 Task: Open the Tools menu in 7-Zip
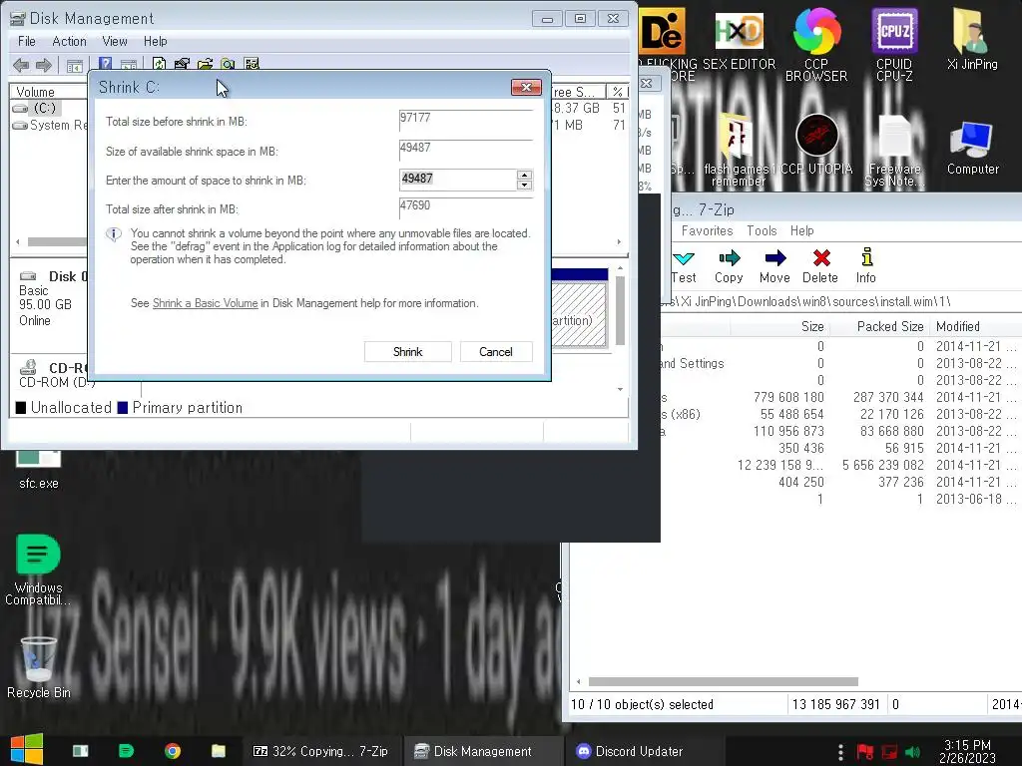[x=762, y=230]
